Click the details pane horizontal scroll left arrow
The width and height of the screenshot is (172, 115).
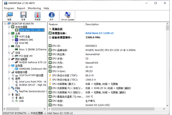[x=49, y=109]
